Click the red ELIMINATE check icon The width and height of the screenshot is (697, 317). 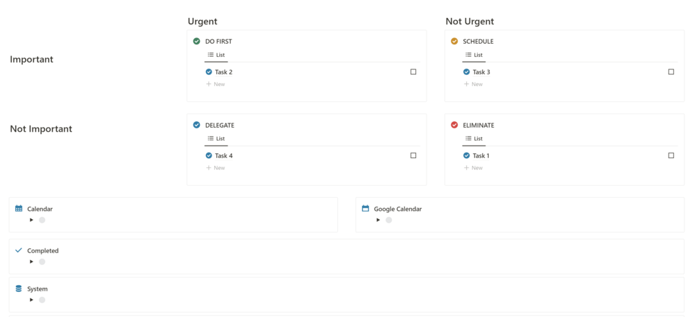coord(454,126)
